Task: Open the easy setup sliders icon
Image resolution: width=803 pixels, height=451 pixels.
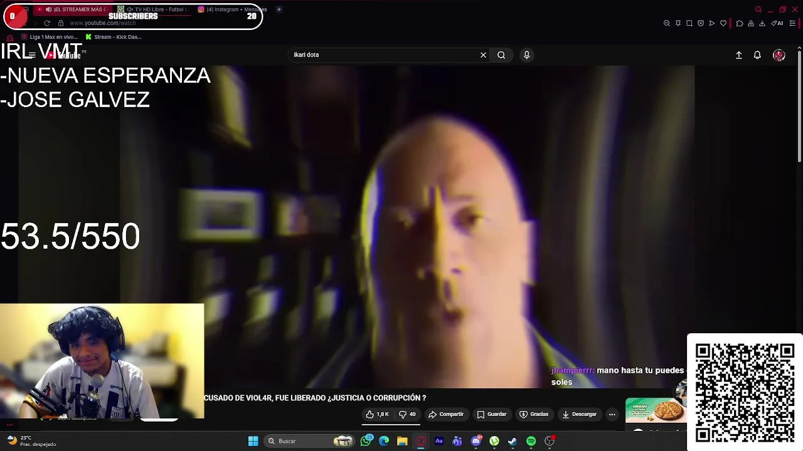Action: click(792, 23)
